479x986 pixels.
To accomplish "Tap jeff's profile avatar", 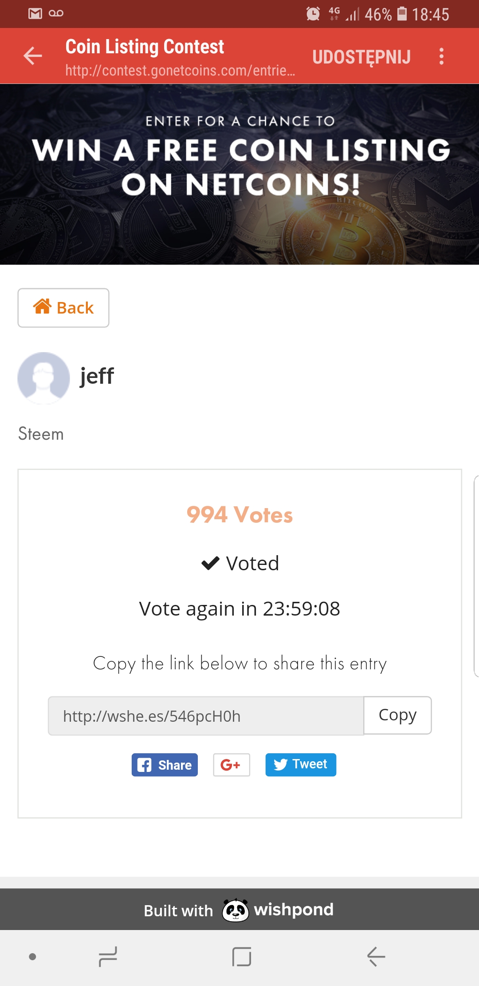I will pos(43,378).
